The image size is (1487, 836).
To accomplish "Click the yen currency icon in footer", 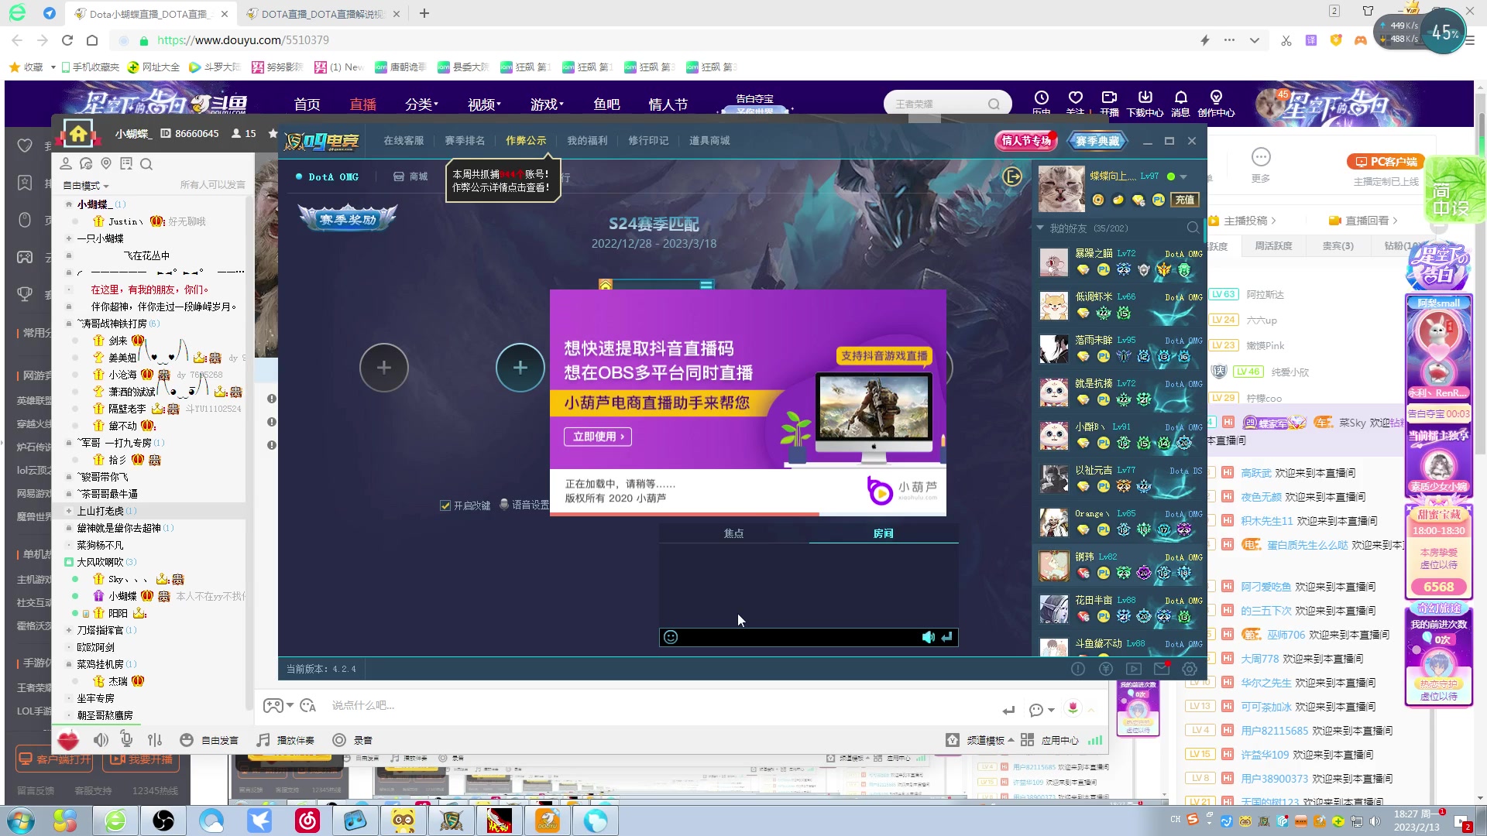I will pyautogui.click(x=1106, y=669).
